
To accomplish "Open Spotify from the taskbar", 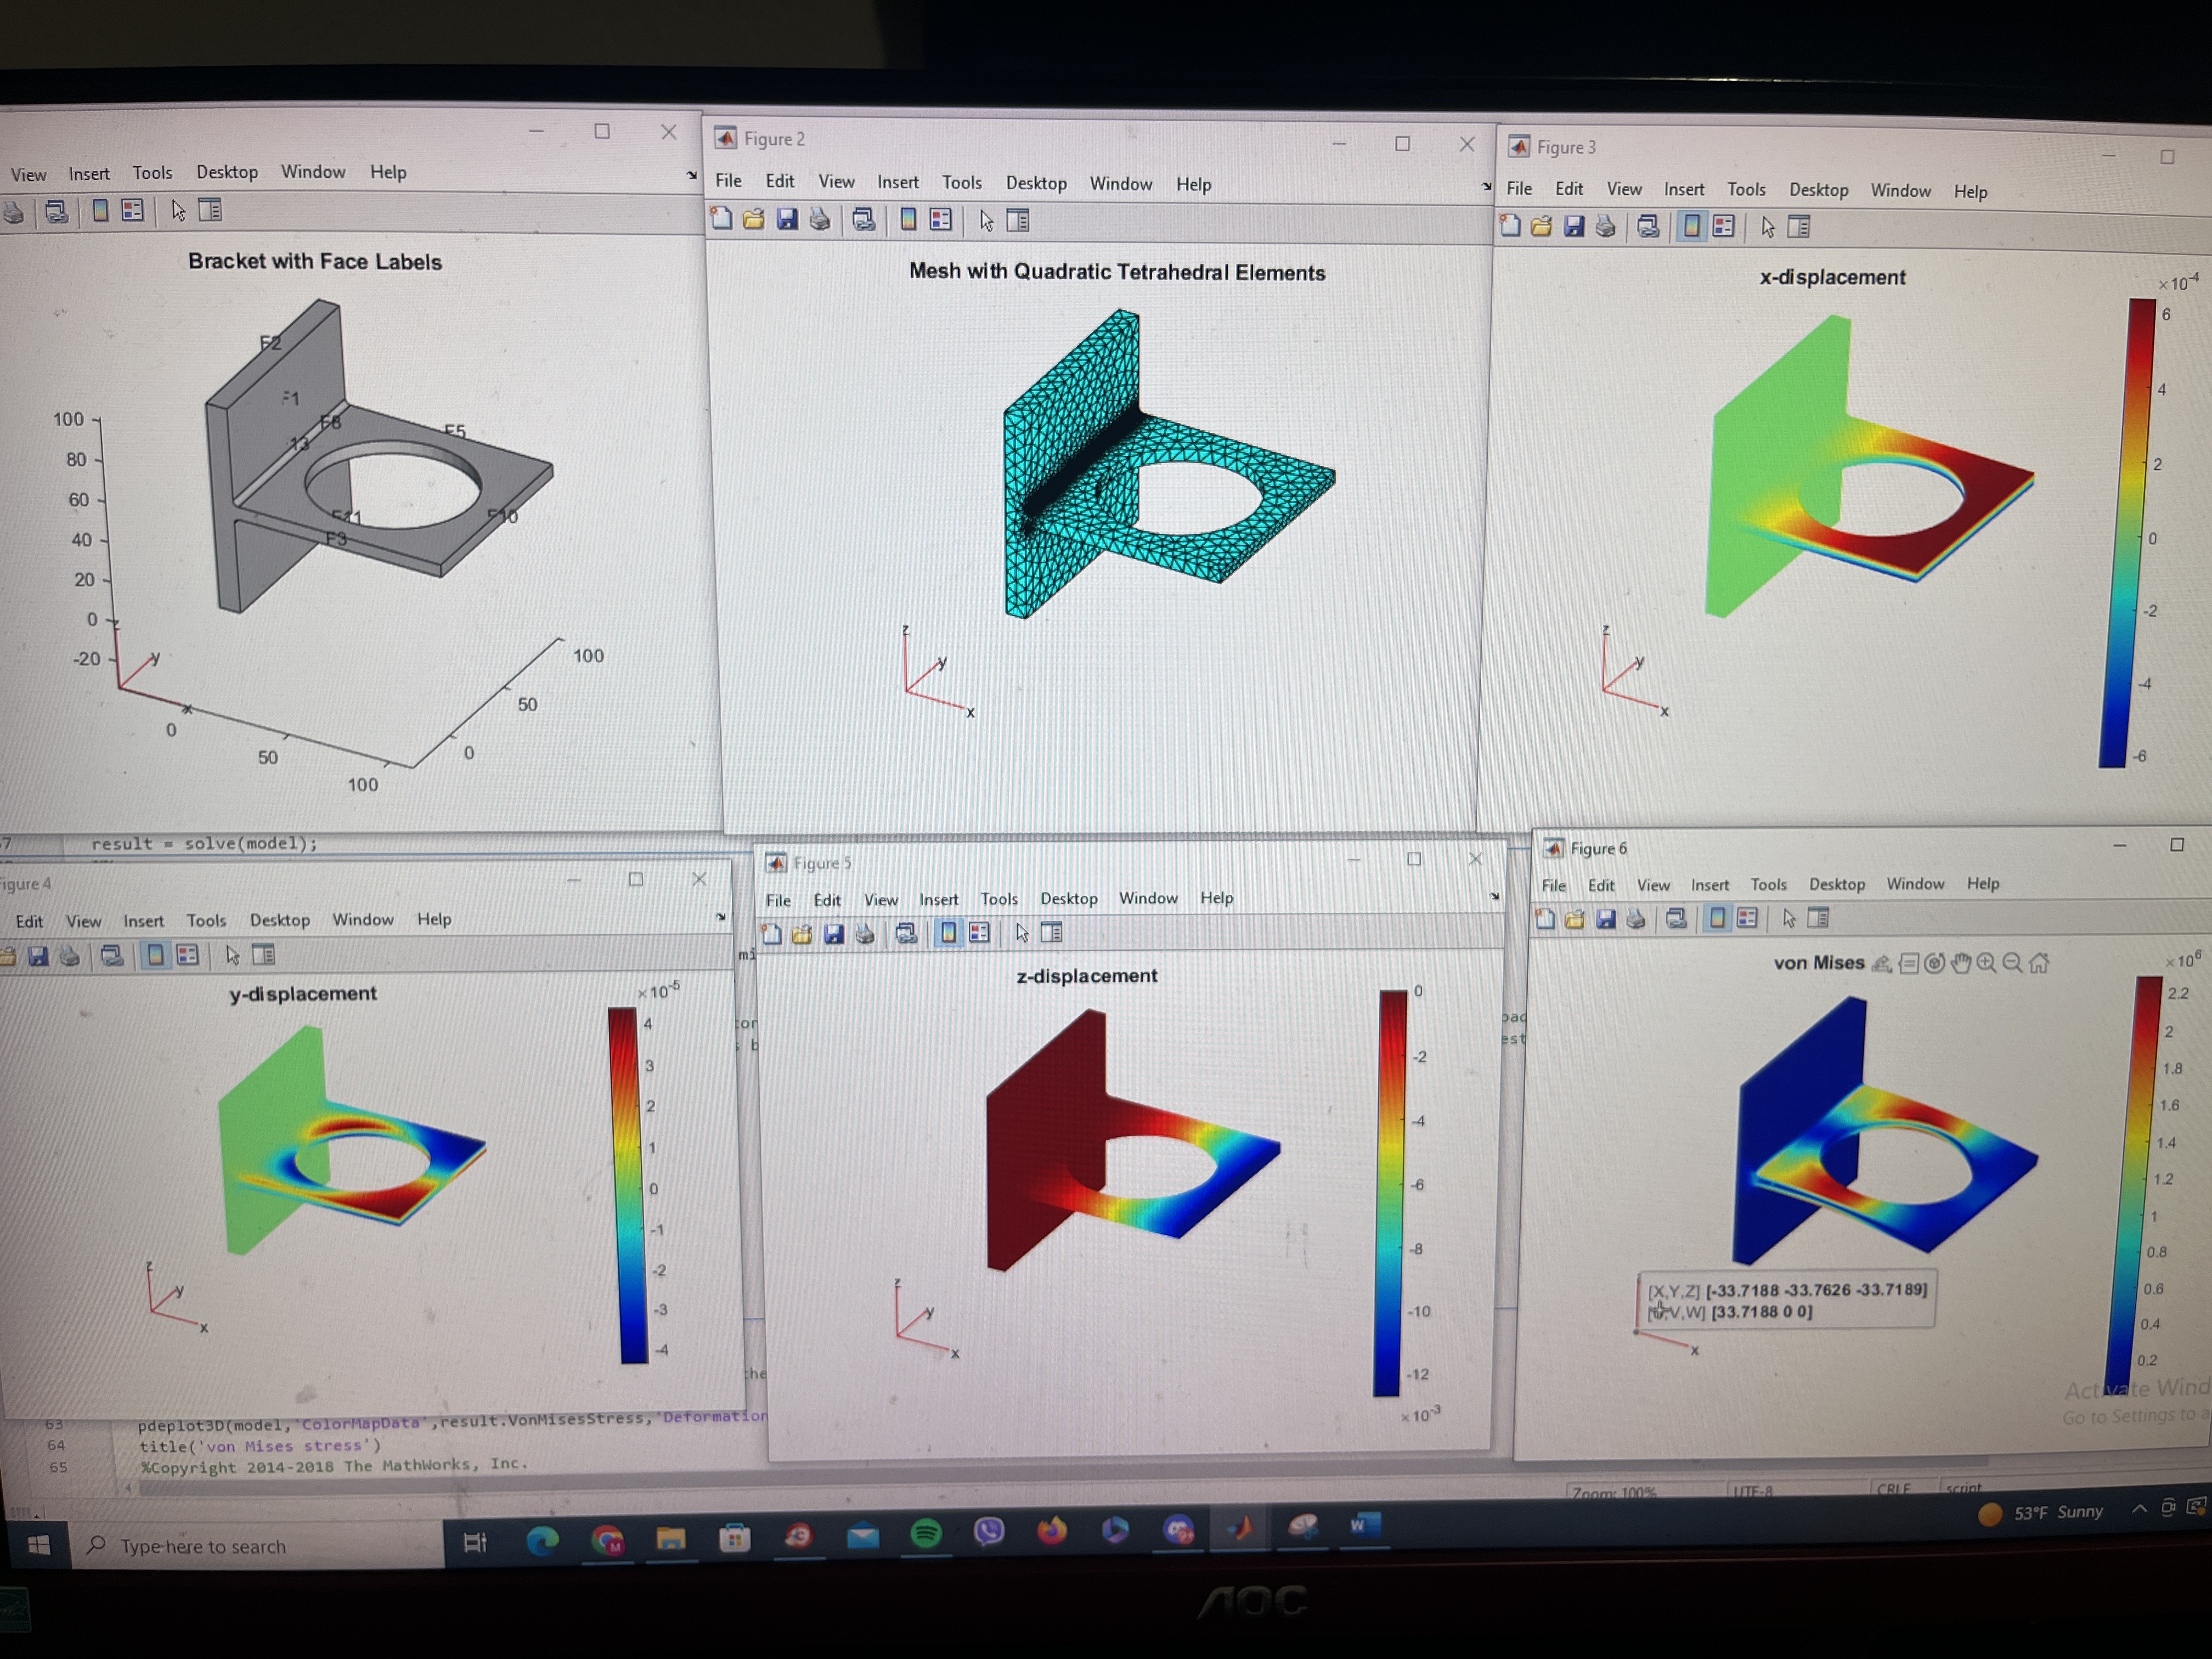I will click(x=926, y=1533).
